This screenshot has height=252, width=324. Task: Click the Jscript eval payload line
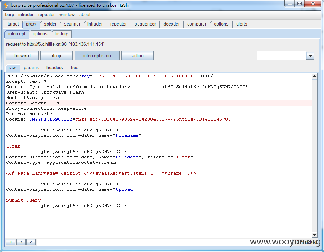101,173
